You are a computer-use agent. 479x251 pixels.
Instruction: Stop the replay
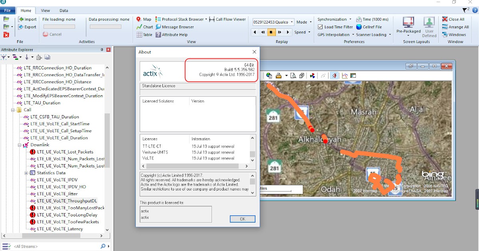(271, 32)
